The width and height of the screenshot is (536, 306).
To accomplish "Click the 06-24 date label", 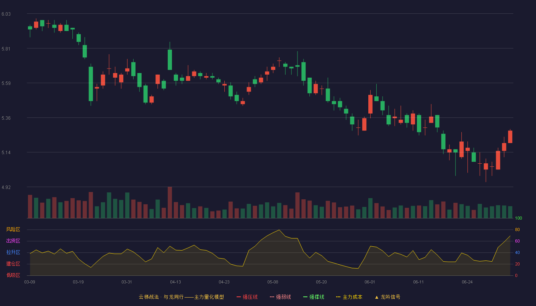I will click(467, 282).
